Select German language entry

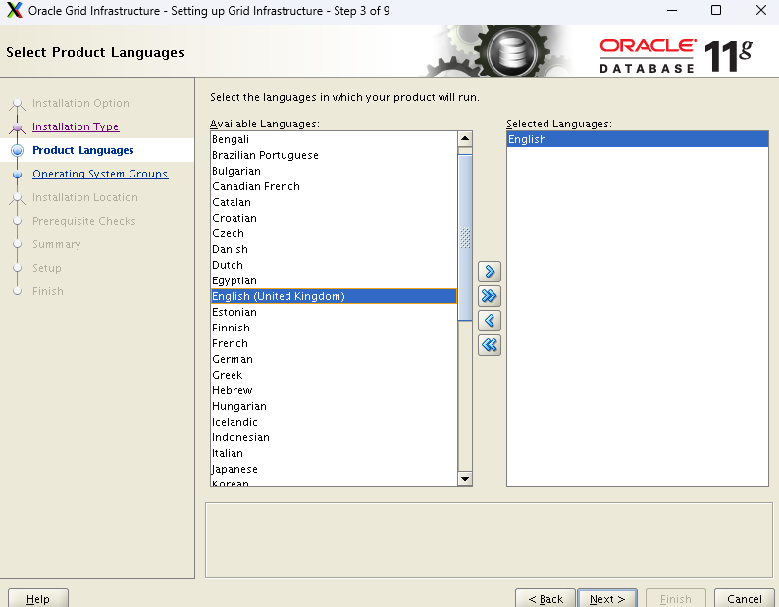334,359
